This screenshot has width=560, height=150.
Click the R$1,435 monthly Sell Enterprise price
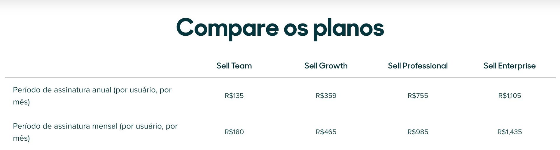click(509, 132)
